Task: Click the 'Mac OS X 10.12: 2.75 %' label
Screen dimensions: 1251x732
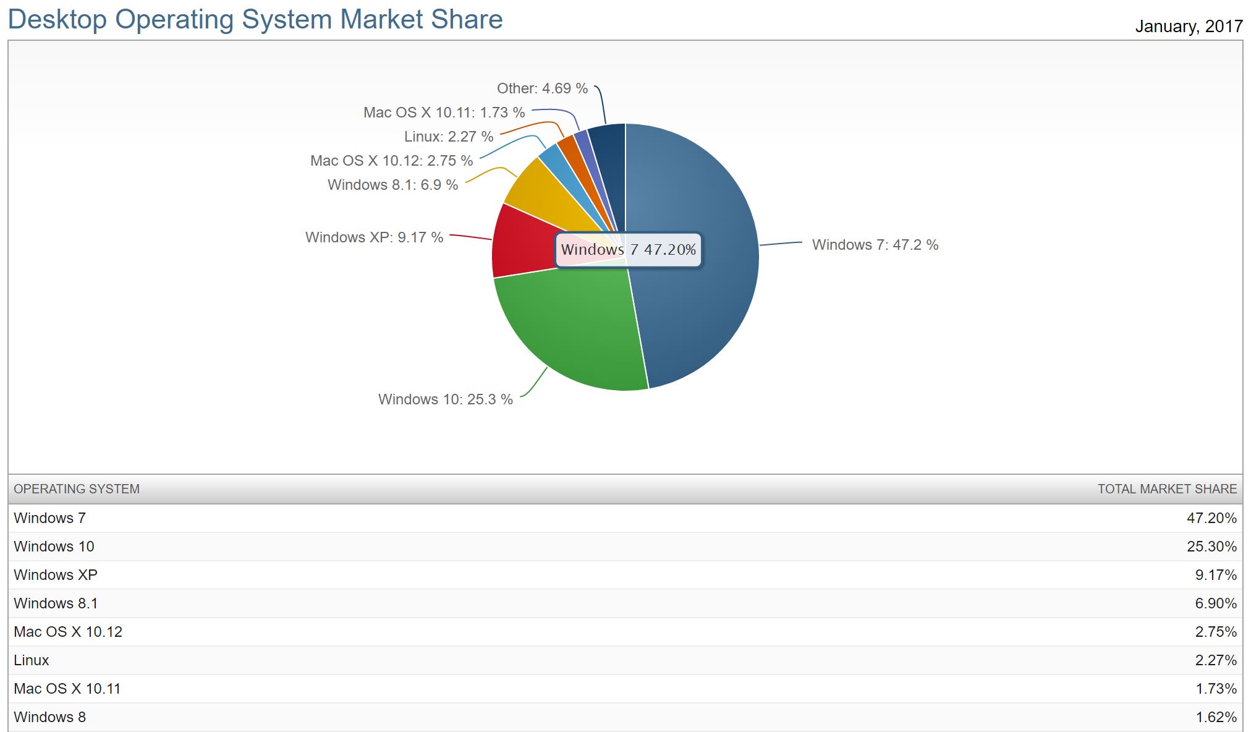Action: click(391, 161)
